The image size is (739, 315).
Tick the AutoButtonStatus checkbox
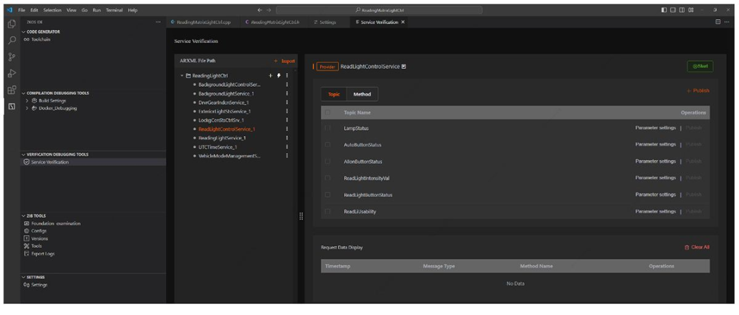[x=328, y=145]
